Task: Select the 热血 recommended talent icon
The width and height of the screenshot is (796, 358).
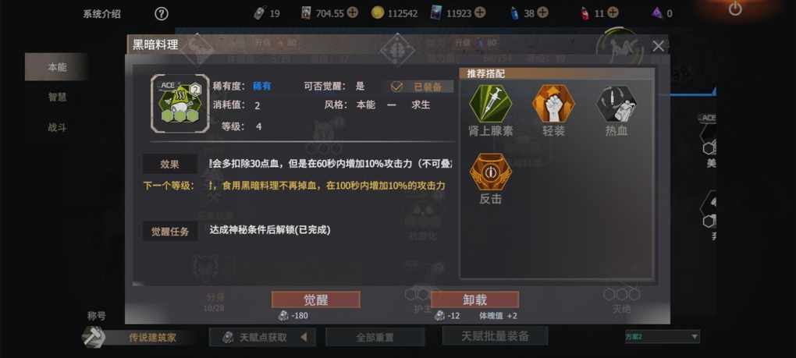Action: pos(617,104)
